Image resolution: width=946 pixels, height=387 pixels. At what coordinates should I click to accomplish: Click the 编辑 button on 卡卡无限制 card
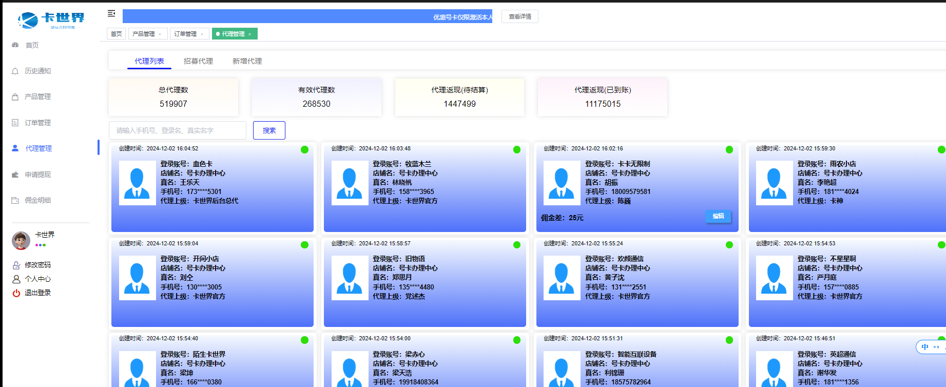pos(718,216)
